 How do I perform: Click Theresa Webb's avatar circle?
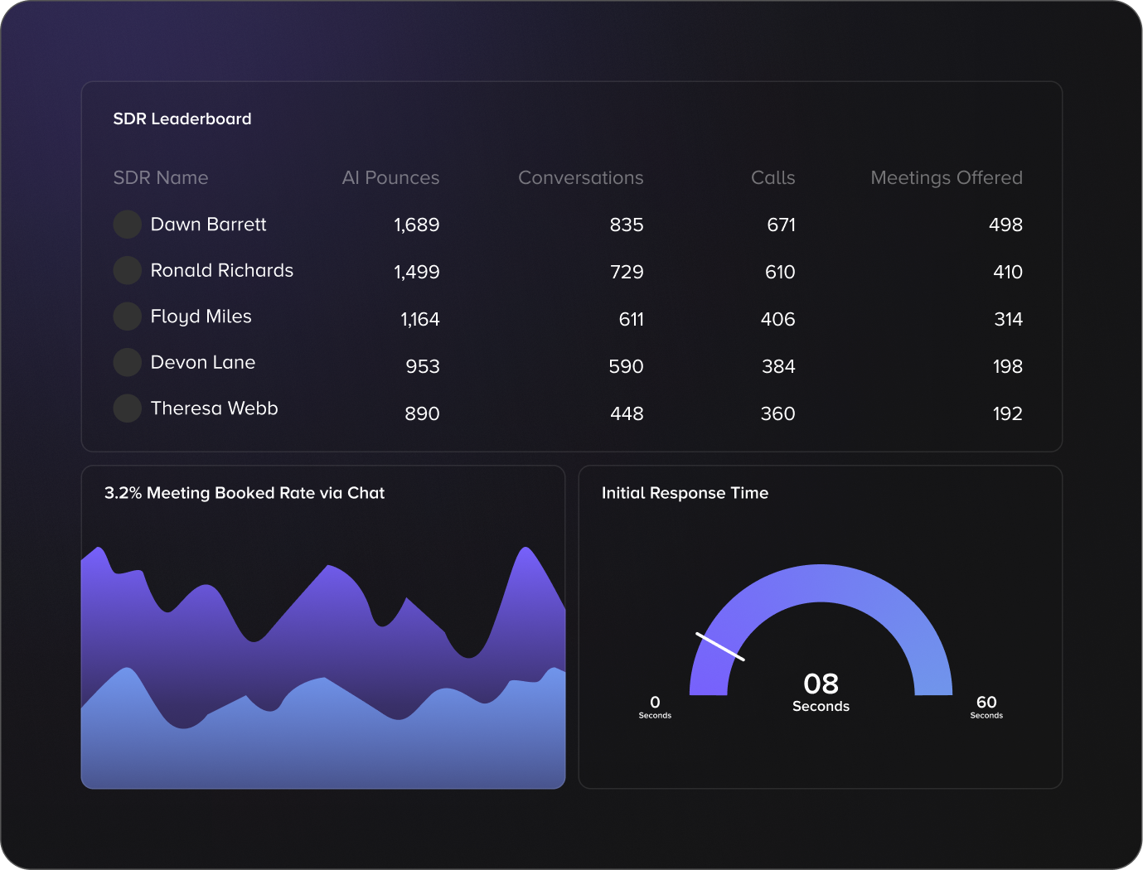coord(127,408)
